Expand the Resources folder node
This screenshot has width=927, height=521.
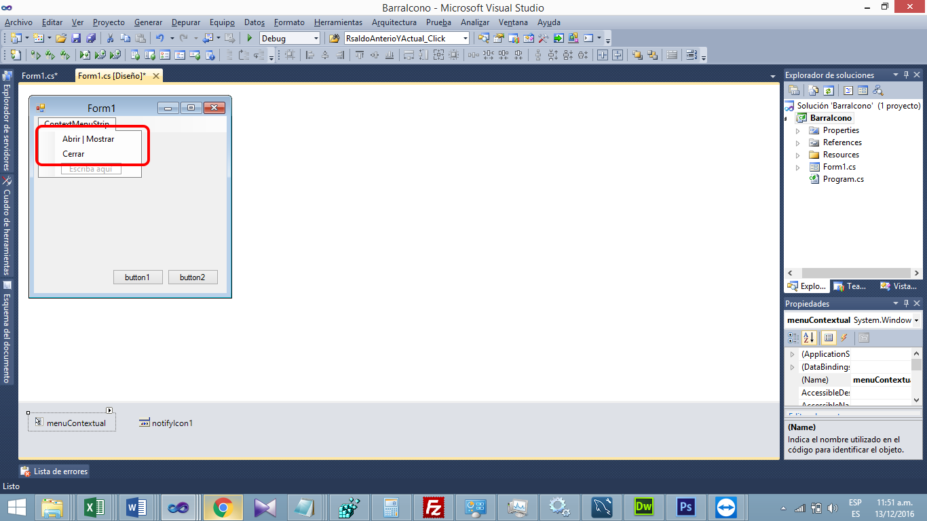click(798, 155)
